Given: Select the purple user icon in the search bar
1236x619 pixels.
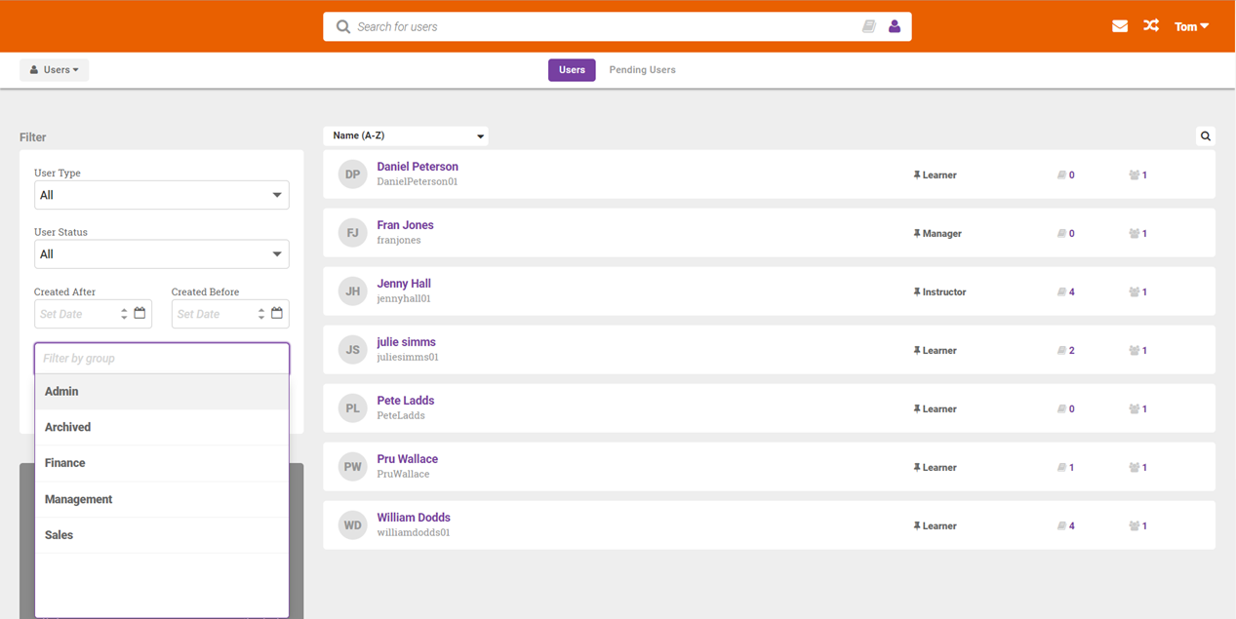Looking at the screenshot, I should (x=895, y=26).
